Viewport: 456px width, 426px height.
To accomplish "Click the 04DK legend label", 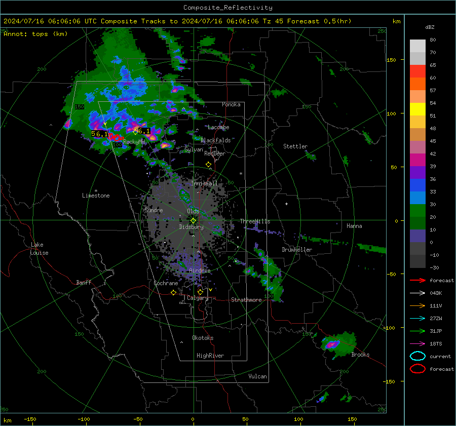I will pyautogui.click(x=436, y=293).
